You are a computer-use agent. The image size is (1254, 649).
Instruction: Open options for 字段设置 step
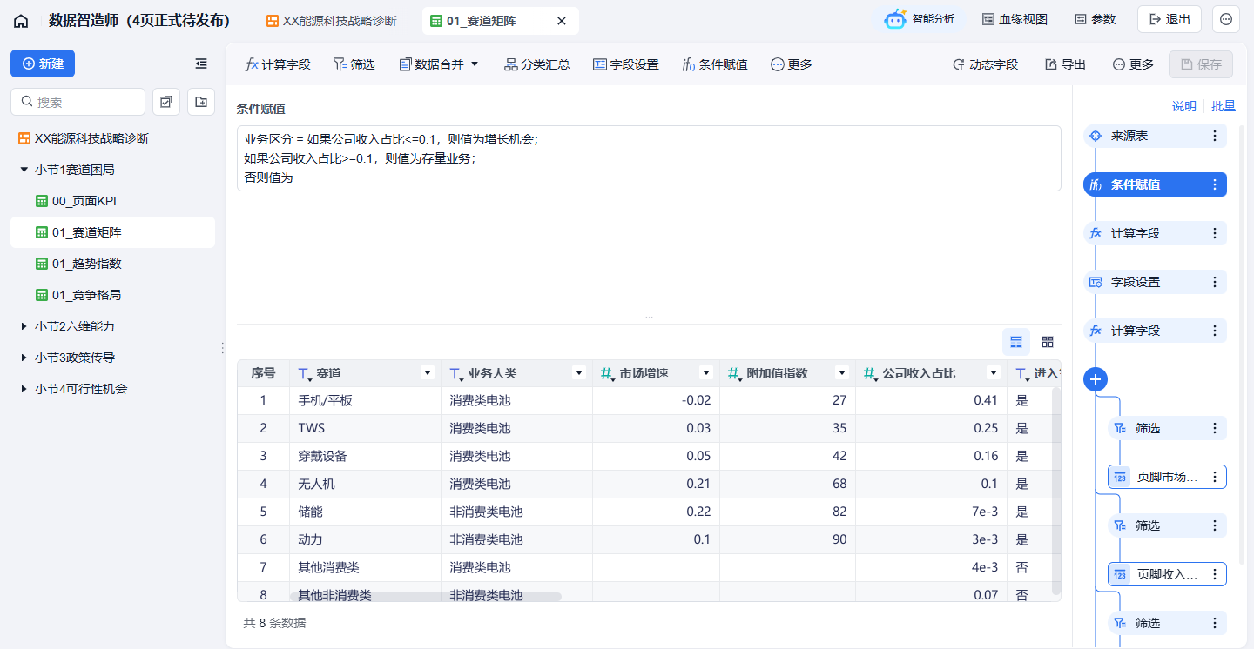[x=1215, y=282]
